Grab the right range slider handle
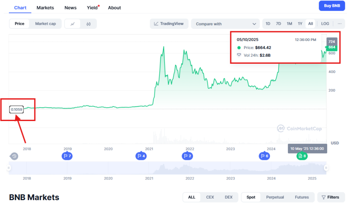This screenshot has height=203, width=347. click(x=326, y=168)
